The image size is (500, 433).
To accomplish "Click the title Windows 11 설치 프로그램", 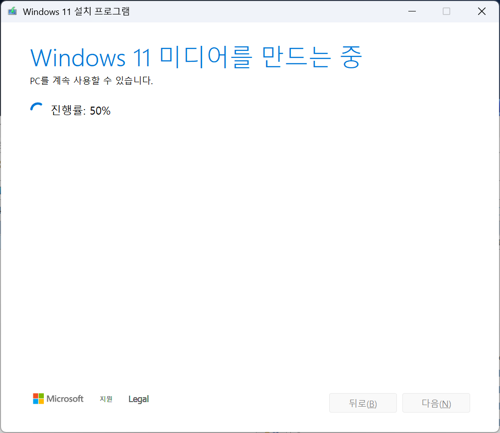I will [76, 11].
